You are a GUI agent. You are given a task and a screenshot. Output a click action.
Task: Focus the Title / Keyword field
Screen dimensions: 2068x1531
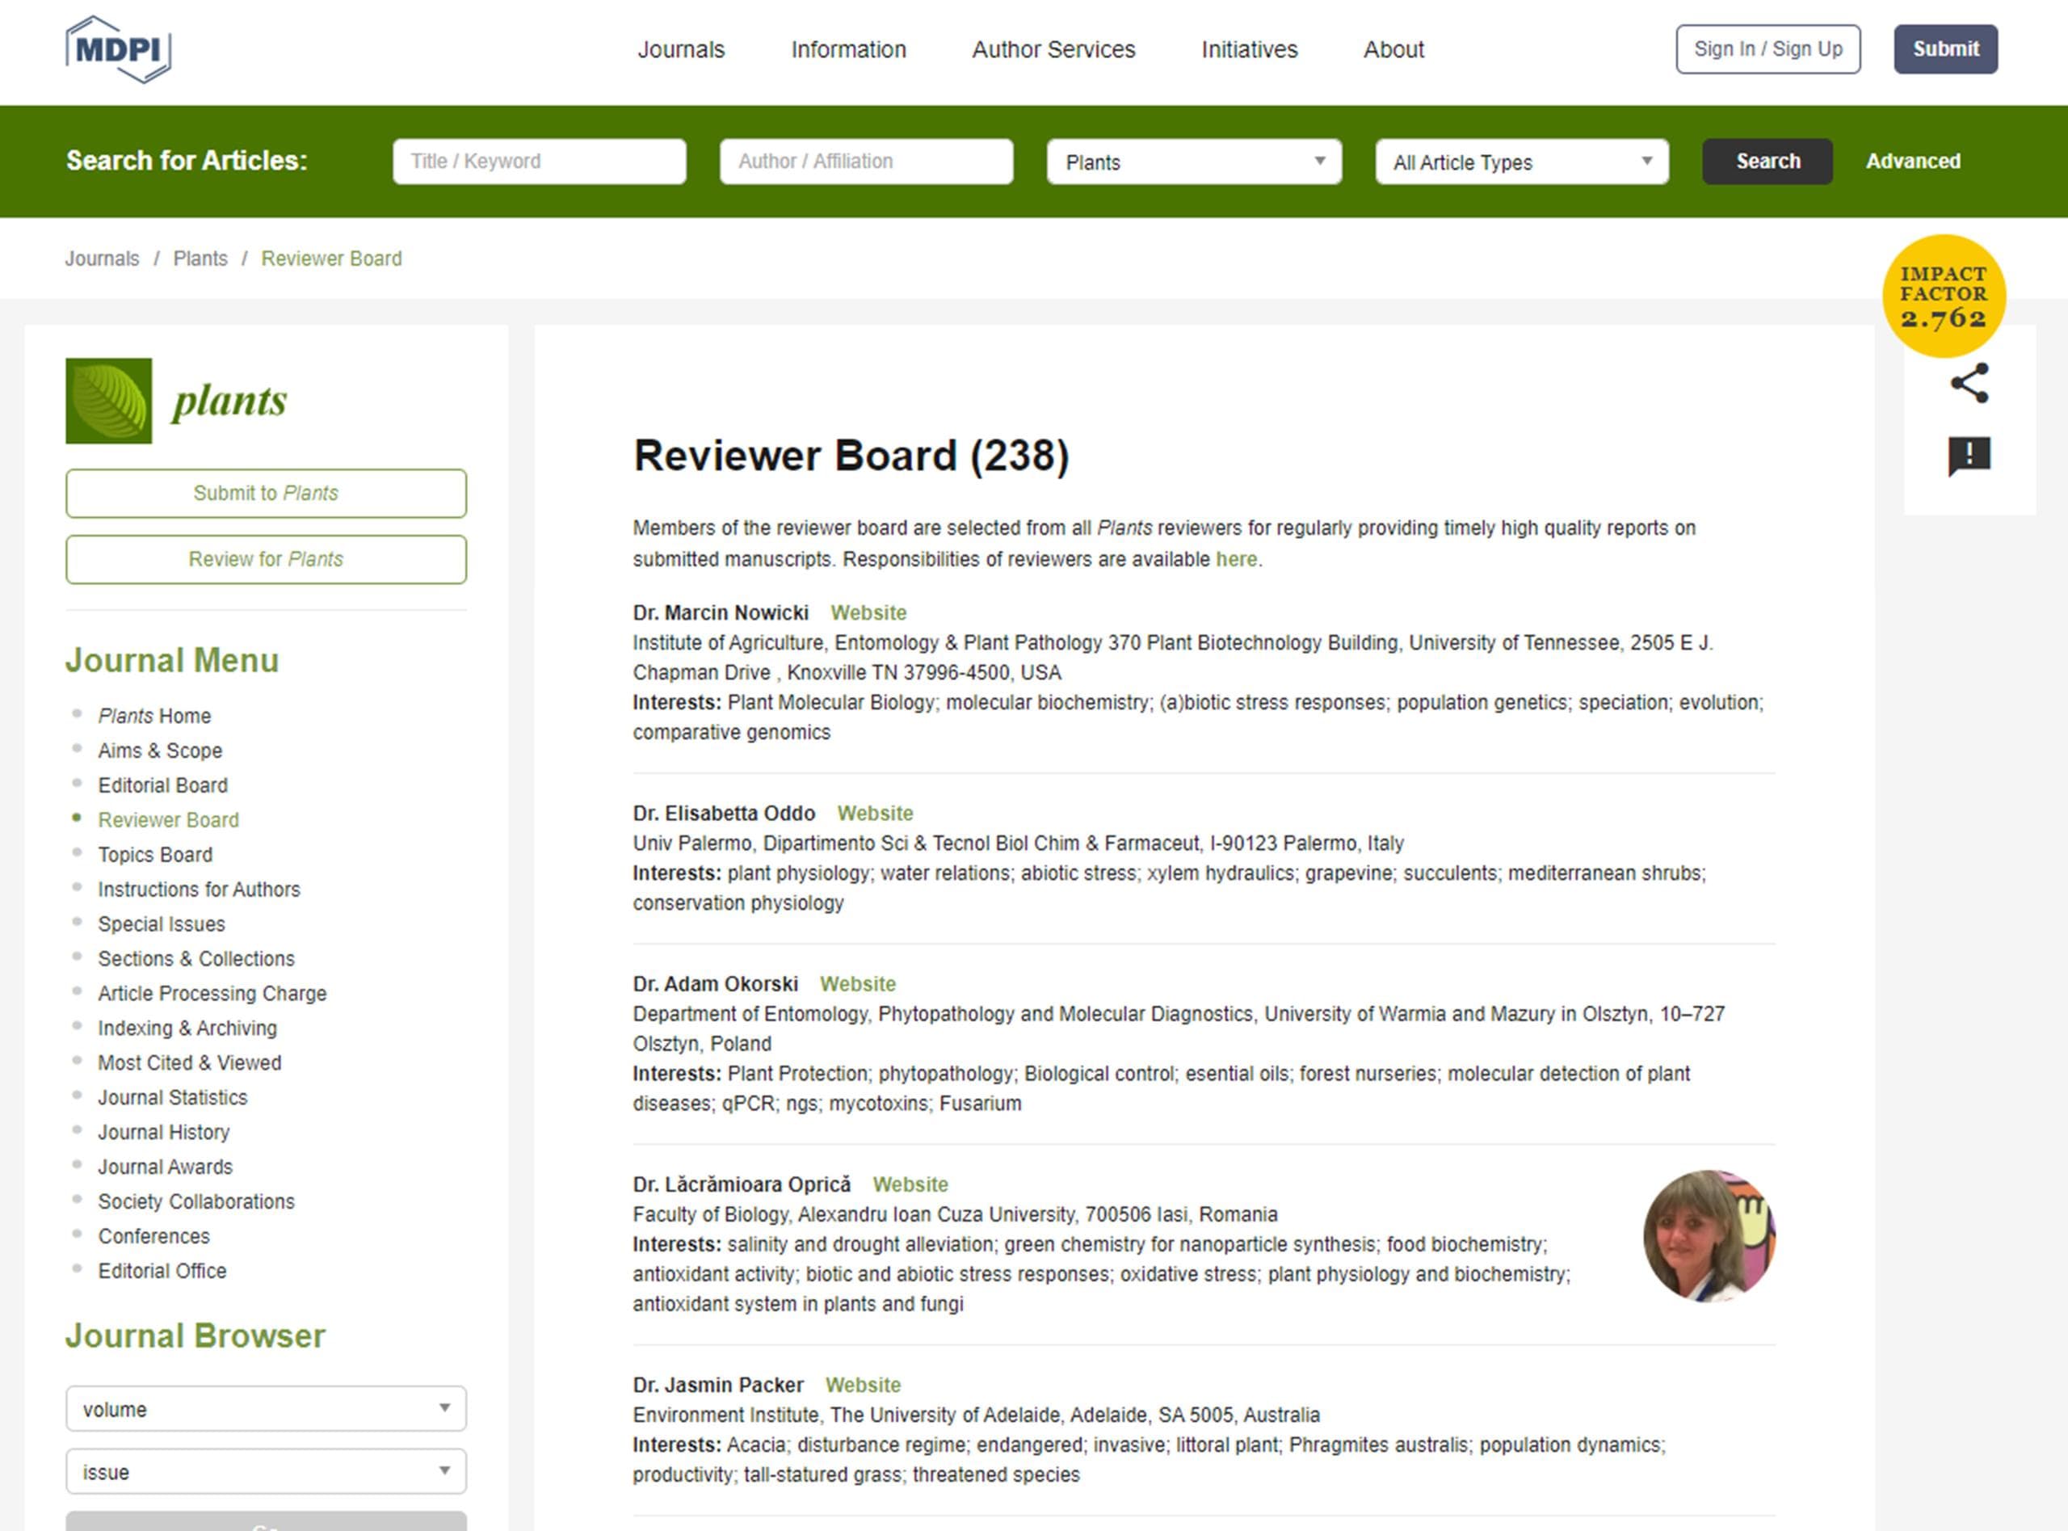[540, 162]
